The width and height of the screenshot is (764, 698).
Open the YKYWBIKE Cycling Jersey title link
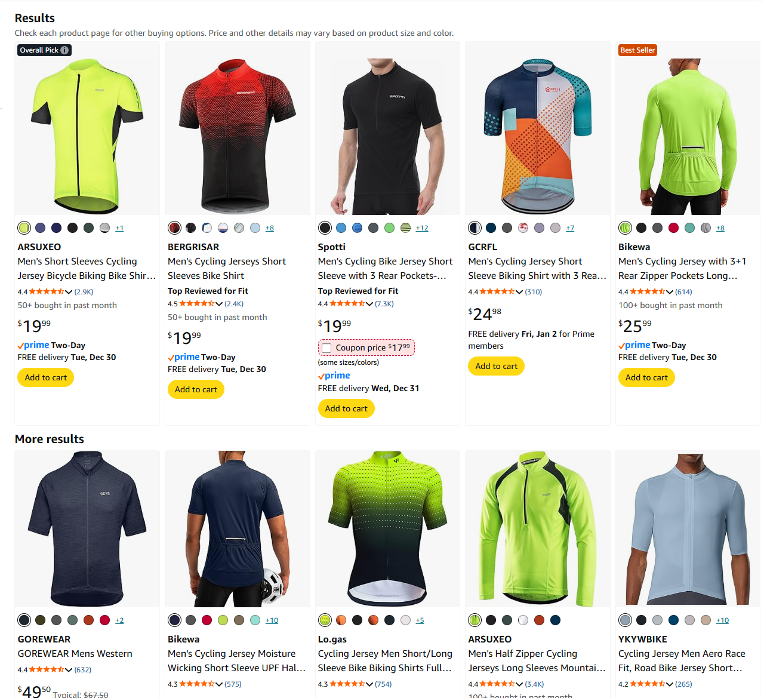(x=682, y=660)
